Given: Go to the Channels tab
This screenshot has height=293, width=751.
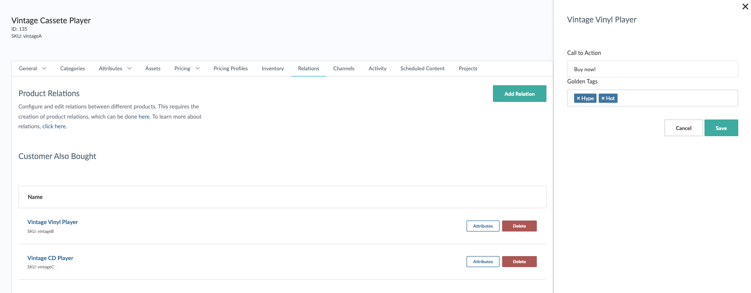Looking at the screenshot, I should click(x=344, y=69).
